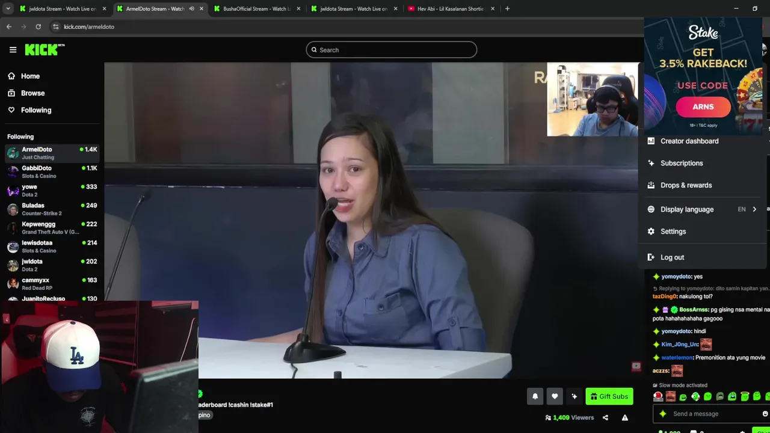View site information for kick.com
Viewport: 770px width, 433px height.
[x=55, y=26]
